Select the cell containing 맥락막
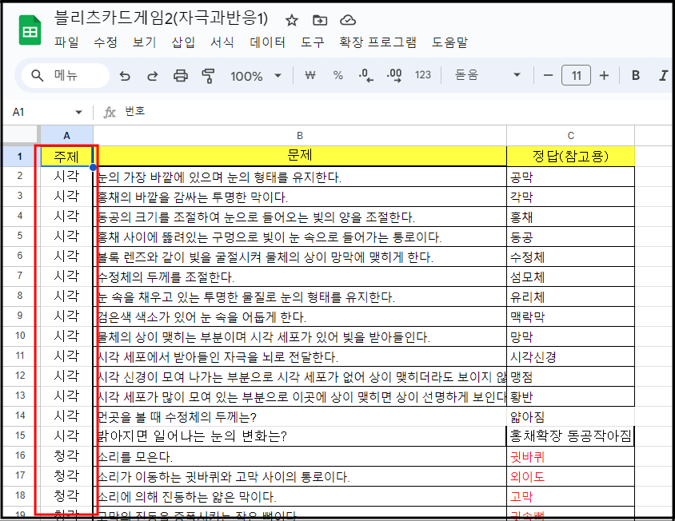 [570, 316]
